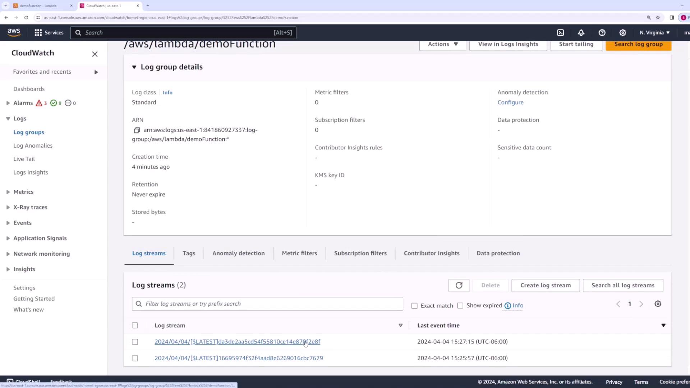
Task: Open console settings gear icon
Action: [623, 33]
